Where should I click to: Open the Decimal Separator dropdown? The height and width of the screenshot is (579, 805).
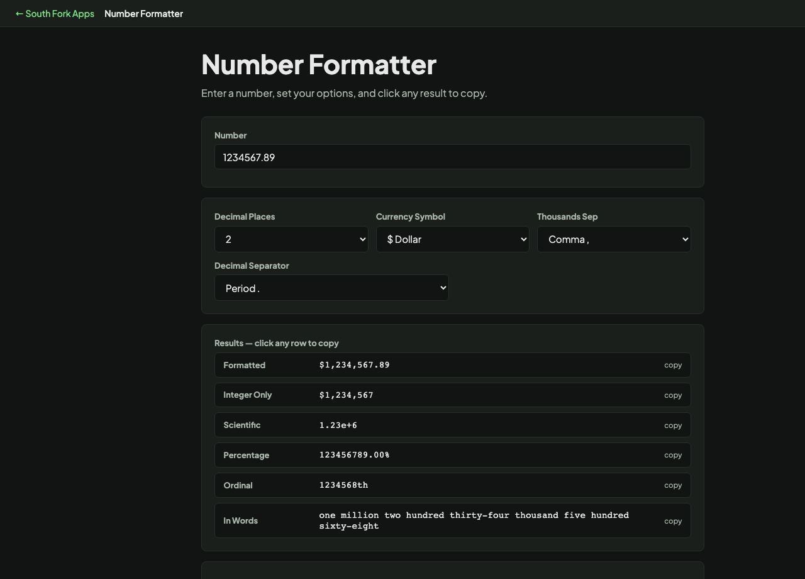pos(331,288)
